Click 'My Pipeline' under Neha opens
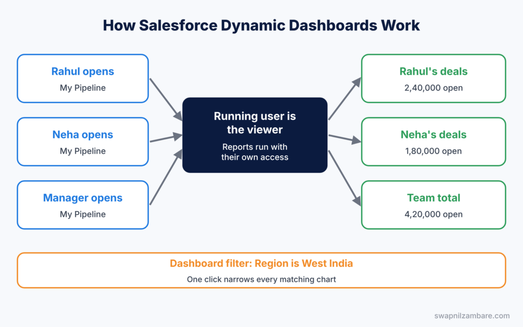Screen dimensions: 523x327 coord(83,151)
